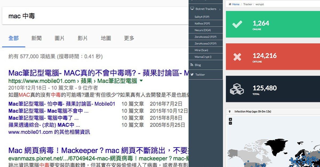The height and width of the screenshot is (167, 320).
Task: Select the 全部 tab
Action: tap(14, 38)
